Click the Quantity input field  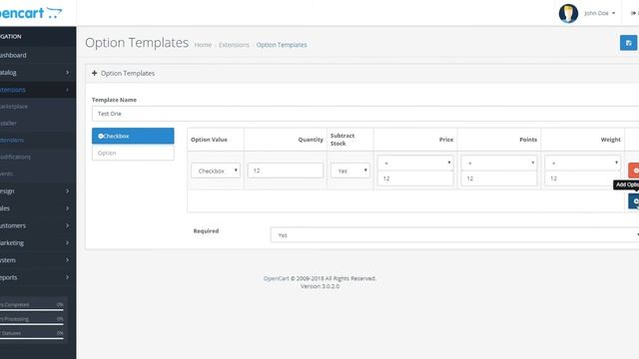tap(286, 171)
